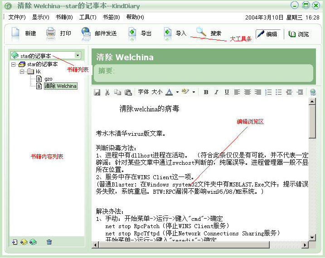Click the add green book icon
The width and height of the screenshot is (325, 258).
(x=33, y=242)
